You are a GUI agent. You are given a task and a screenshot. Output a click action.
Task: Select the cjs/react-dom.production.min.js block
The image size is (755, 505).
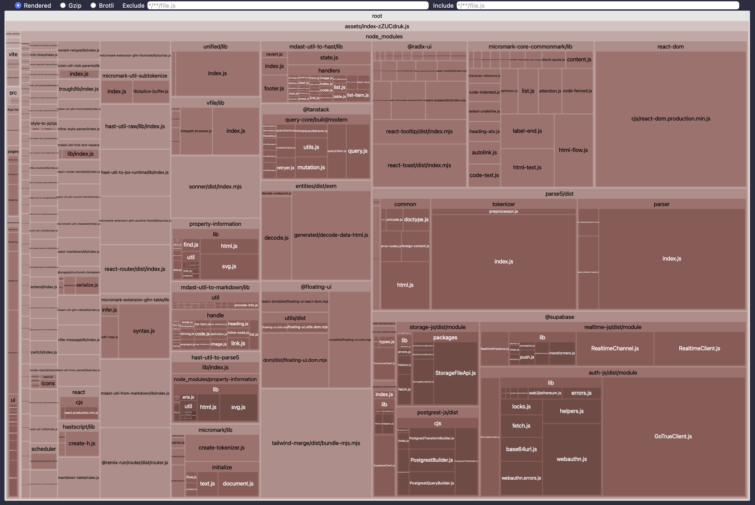(671, 119)
